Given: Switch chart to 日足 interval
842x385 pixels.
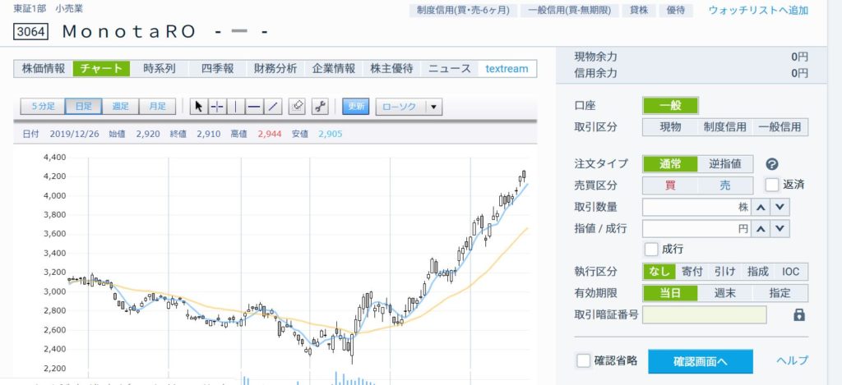Looking at the screenshot, I should (83, 106).
